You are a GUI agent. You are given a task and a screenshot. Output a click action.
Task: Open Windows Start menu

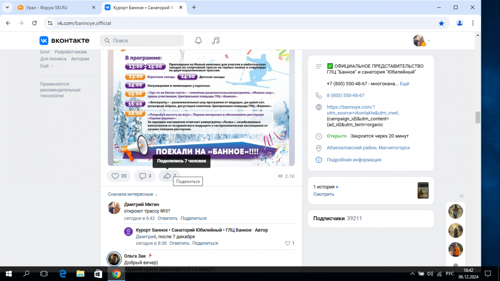click(x=8, y=274)
